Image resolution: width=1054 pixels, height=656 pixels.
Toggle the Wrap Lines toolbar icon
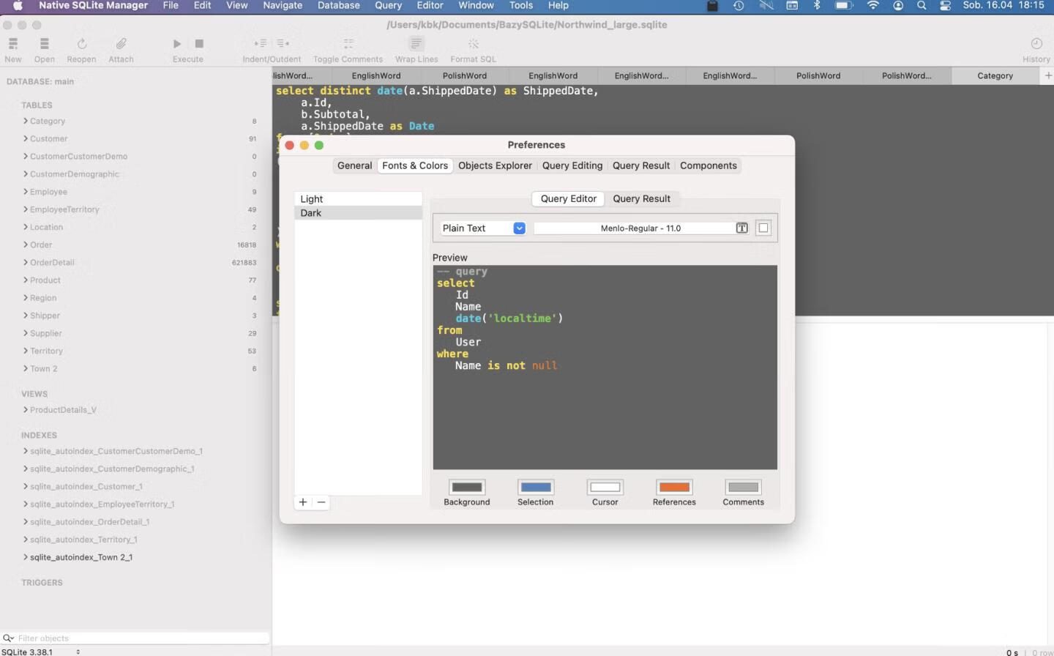click(416, 44)
